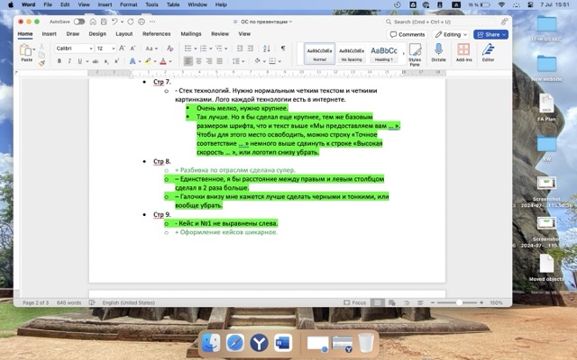The image size is (577, 360).
Task: Open the Editor tool
Action: (x=488, y=53)
